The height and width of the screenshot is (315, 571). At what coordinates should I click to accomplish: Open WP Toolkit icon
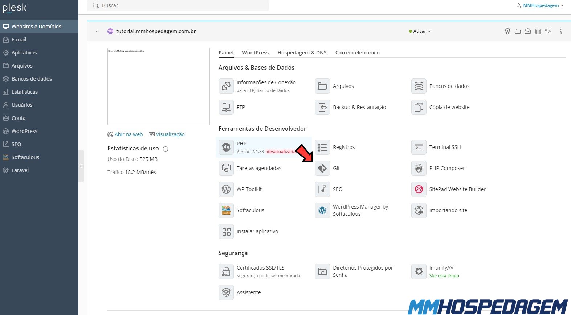tap(226, 189)
